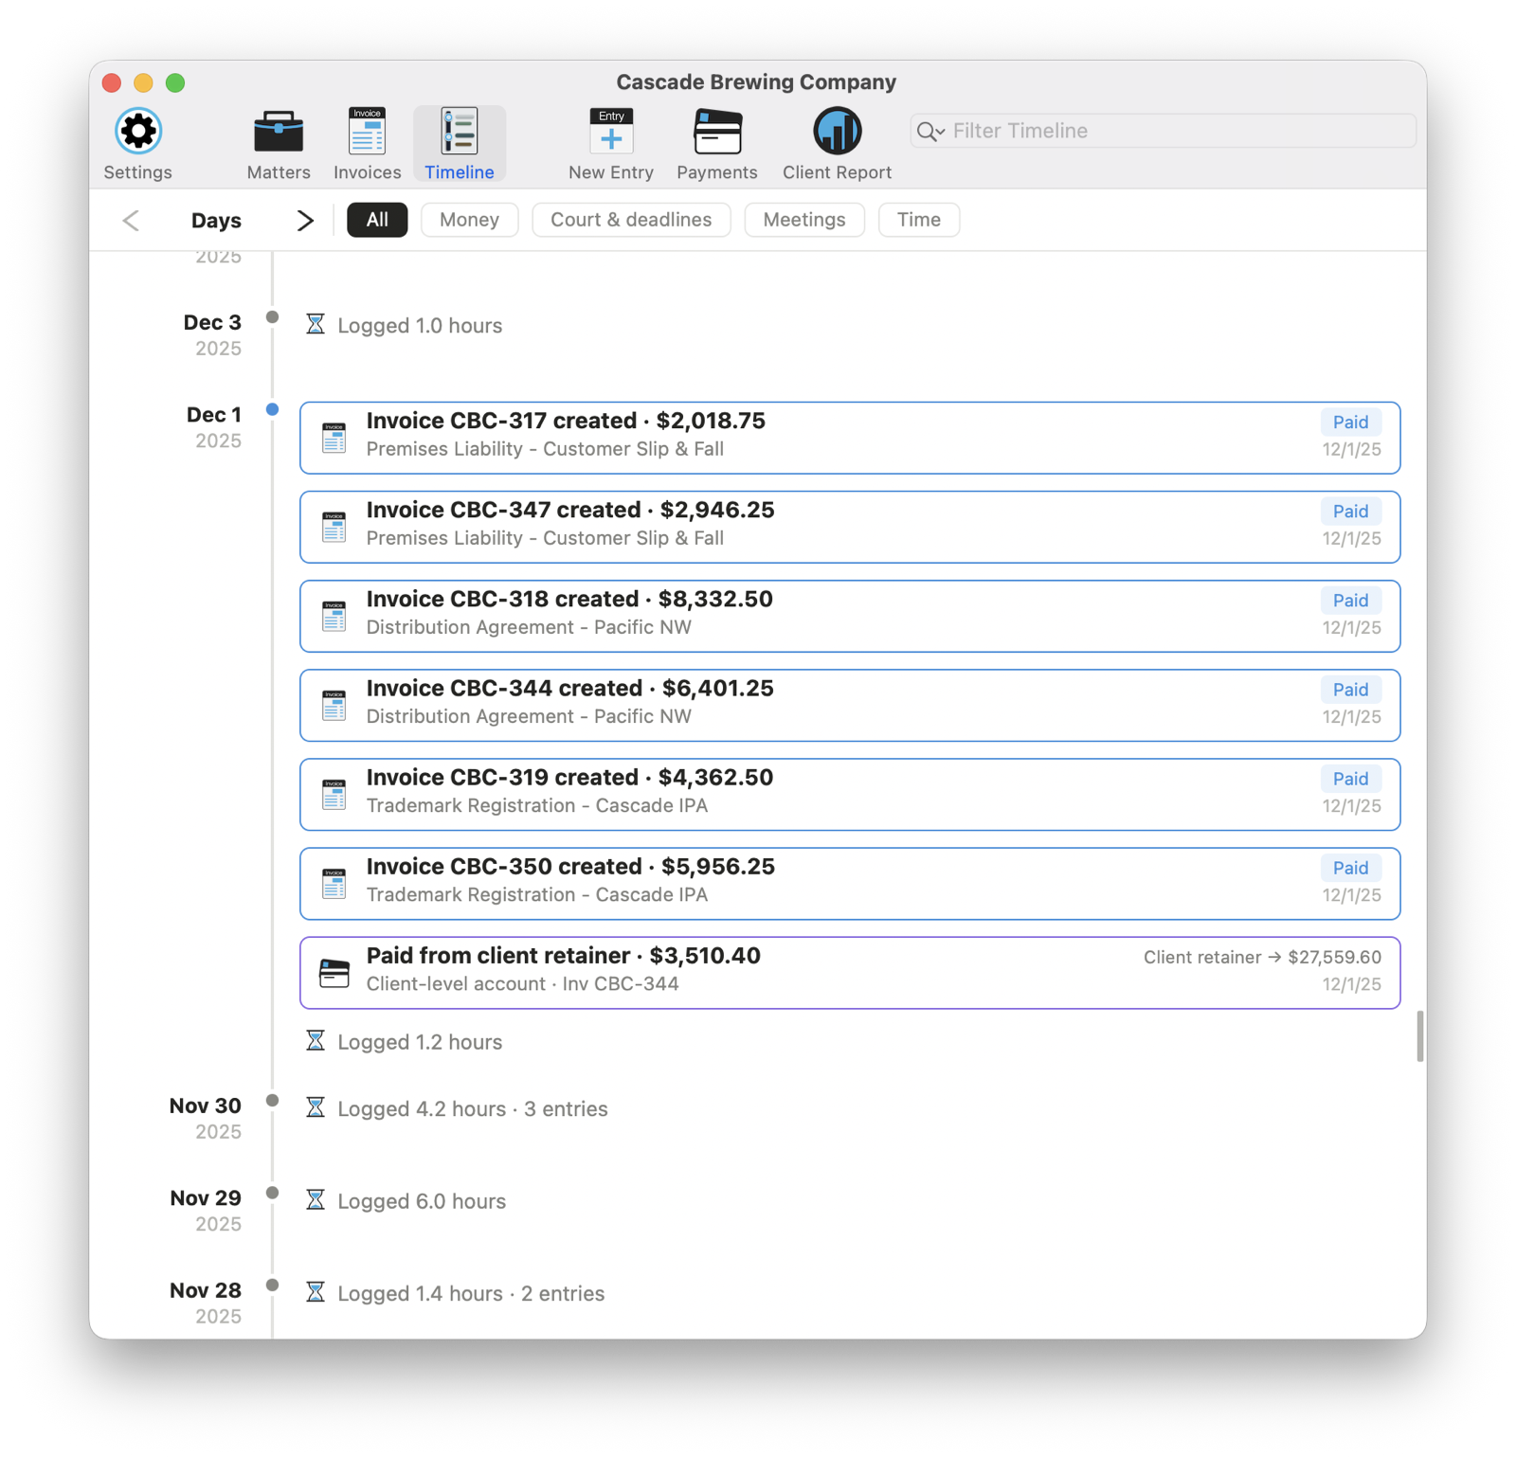
Task: Open Invoice CBC-344 created entry
Action: pyautogui.click(x=850, y=705)
